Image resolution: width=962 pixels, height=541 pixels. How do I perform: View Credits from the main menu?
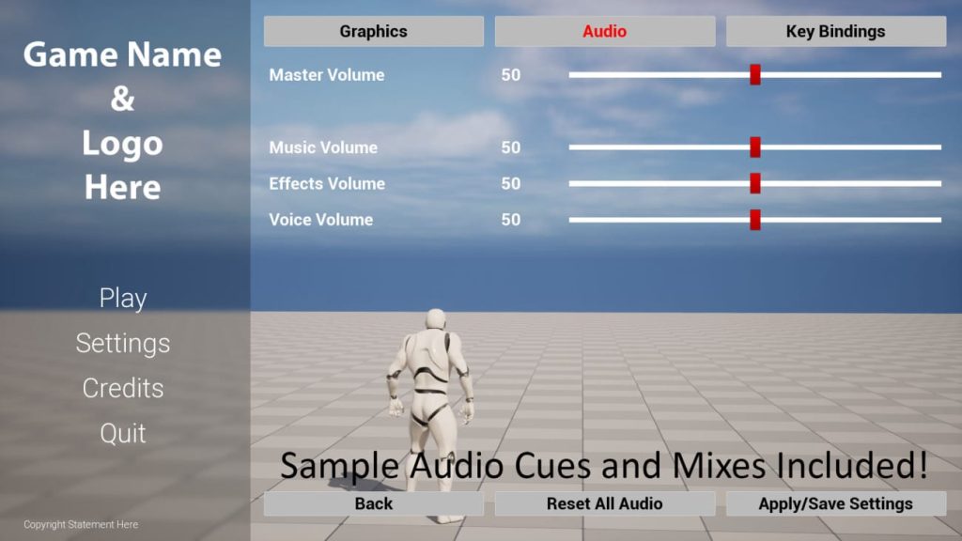(x=123, y=388)
